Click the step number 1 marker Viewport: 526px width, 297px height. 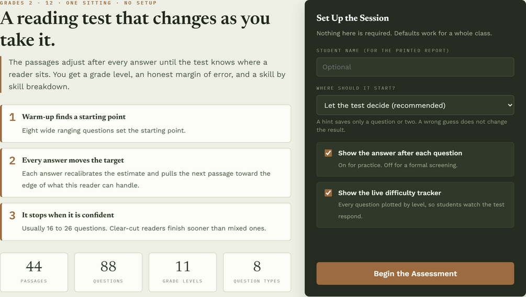(13, 117)
